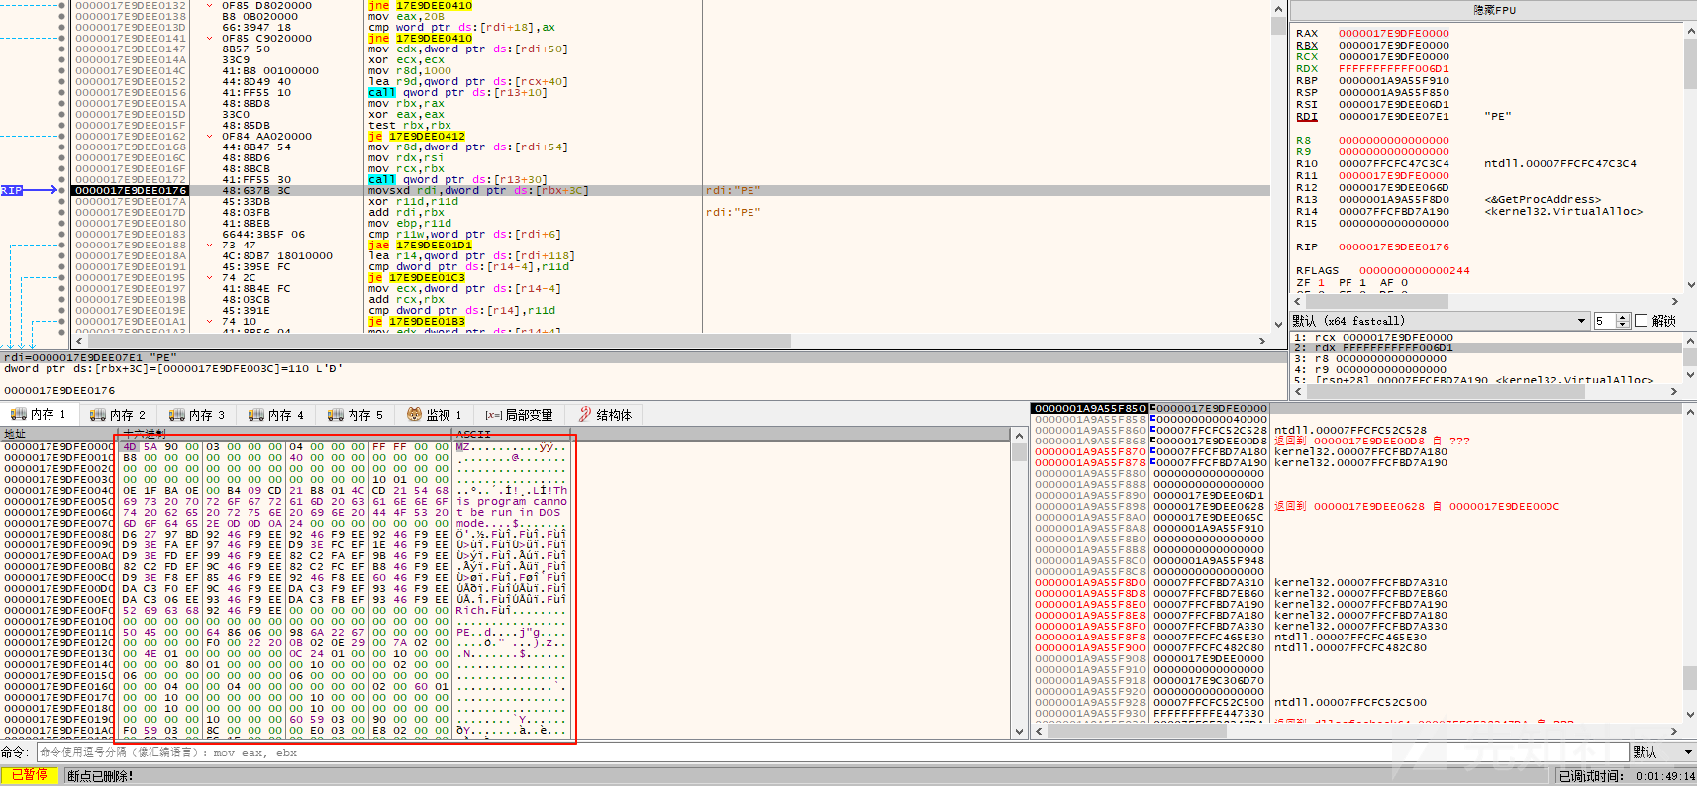Switch to the 内存 4 dump tab
1697x786 pixels.
click(275, 415)
